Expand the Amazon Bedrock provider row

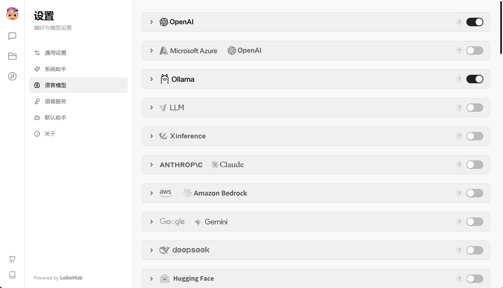(152, 193)
